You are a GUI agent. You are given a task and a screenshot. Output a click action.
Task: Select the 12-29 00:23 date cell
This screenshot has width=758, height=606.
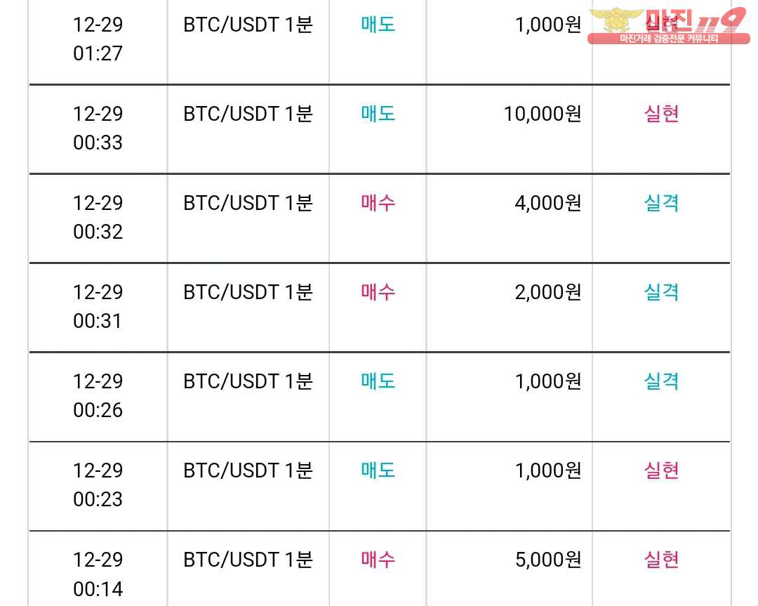[x=98, y=485]
